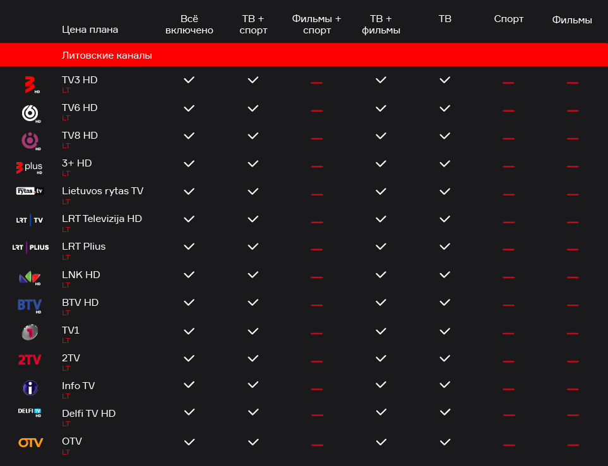The image size is (608, 466).
Task: Click the LNK HD channel logo
Action: 30,278
